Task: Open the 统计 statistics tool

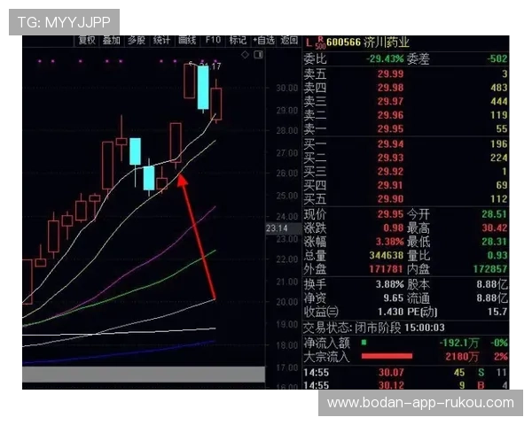Action: pos(161,41)
